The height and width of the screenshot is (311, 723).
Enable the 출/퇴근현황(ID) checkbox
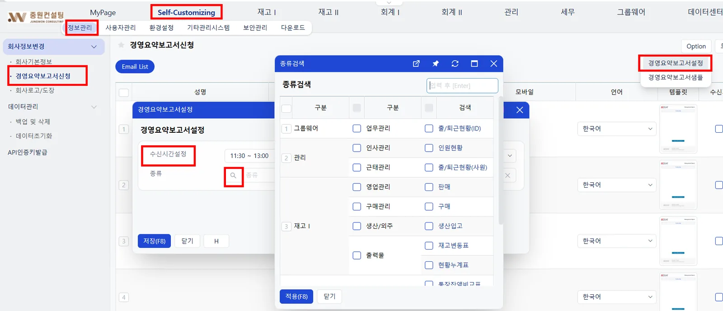click(429, 129)
